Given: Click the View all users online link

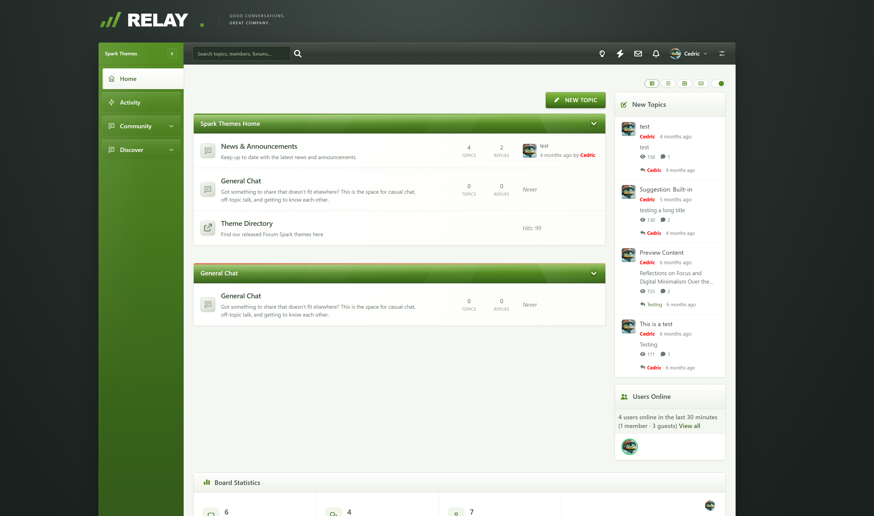Looking at the screenshot, I should pos(689,426).
